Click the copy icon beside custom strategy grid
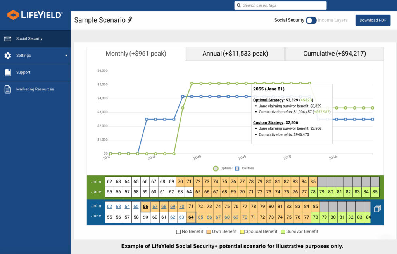This screenshot has width=397, height=254. tap(377, 209)
